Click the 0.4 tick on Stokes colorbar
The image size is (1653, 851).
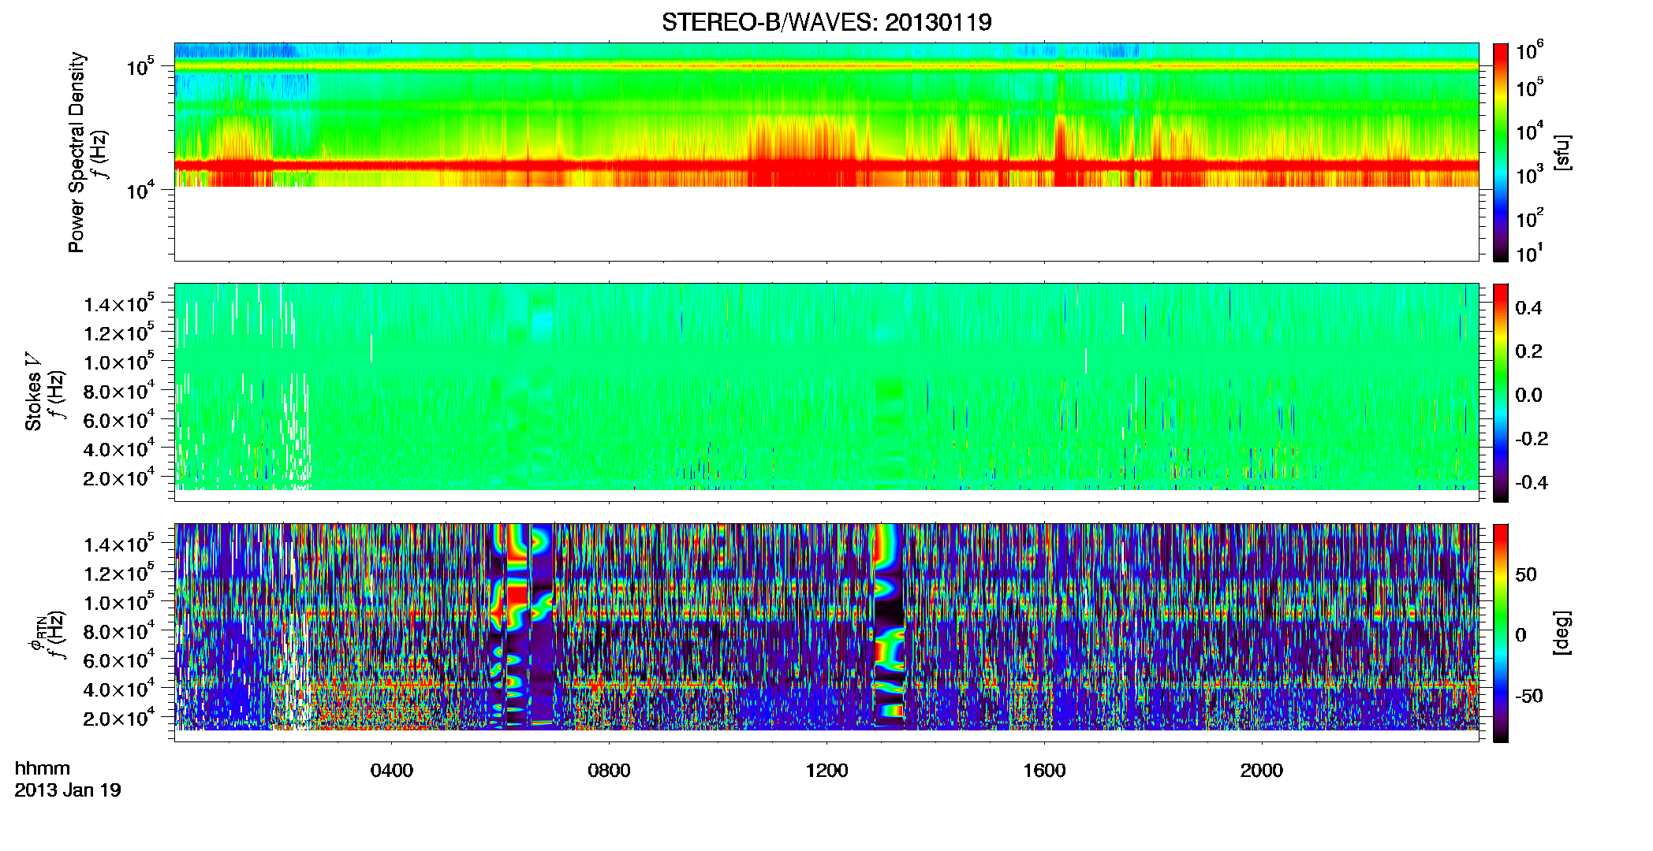[1528, 308]
